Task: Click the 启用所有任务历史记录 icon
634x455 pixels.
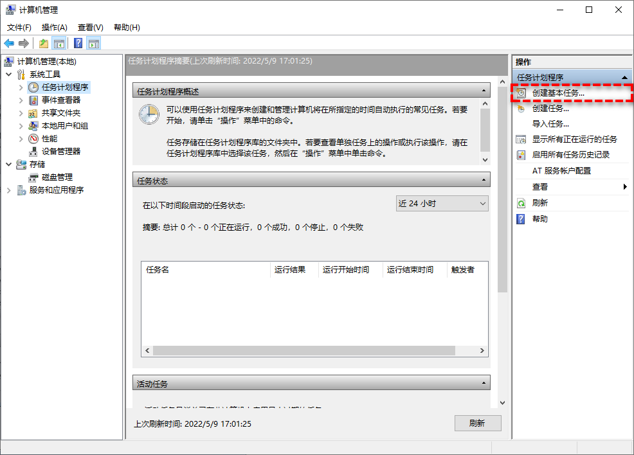Action: tap(521, 155)
